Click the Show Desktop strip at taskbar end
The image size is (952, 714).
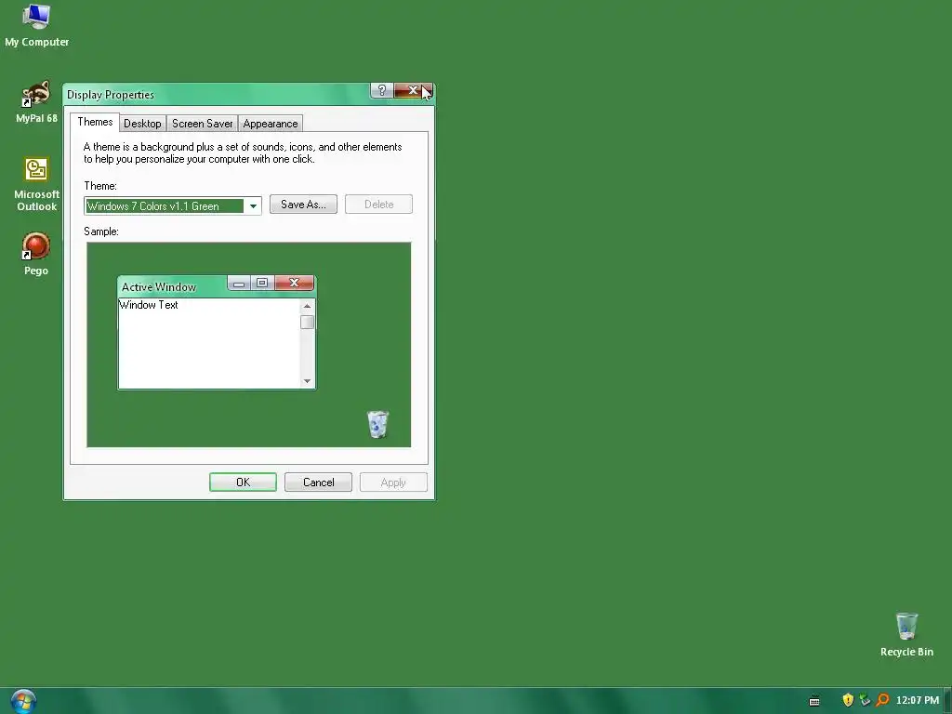tap(947, 701)
